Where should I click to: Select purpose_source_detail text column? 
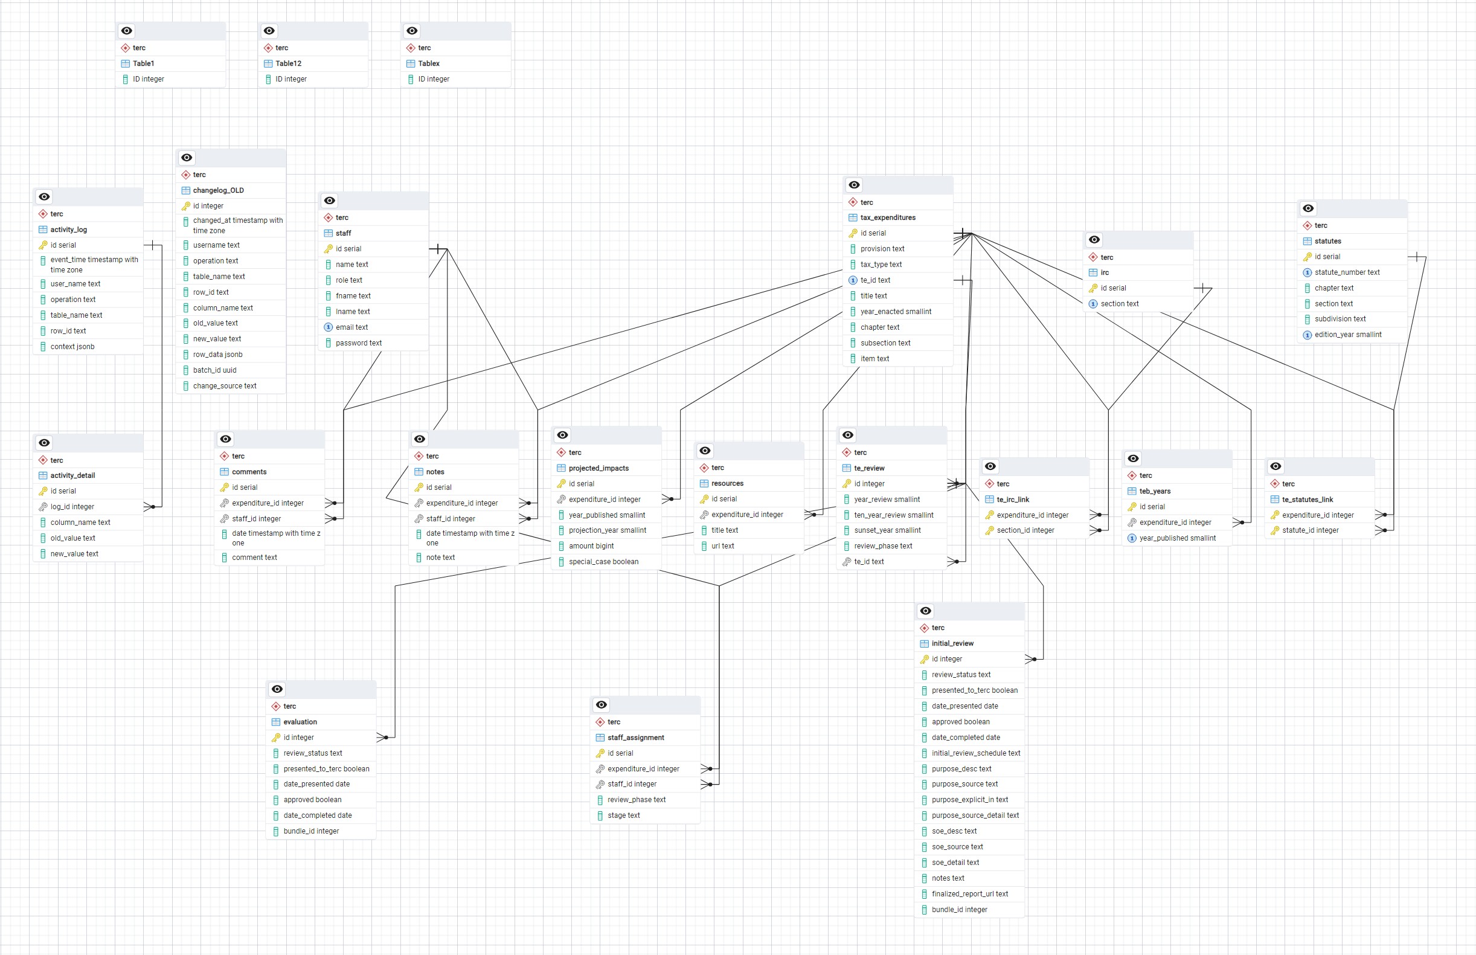[975, 816]
